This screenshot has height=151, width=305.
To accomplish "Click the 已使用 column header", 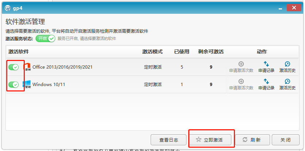I will coord(182,52).
